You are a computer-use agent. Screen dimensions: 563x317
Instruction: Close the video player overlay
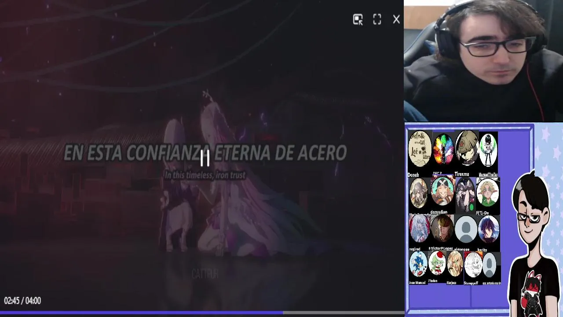(x=396, y=19)
